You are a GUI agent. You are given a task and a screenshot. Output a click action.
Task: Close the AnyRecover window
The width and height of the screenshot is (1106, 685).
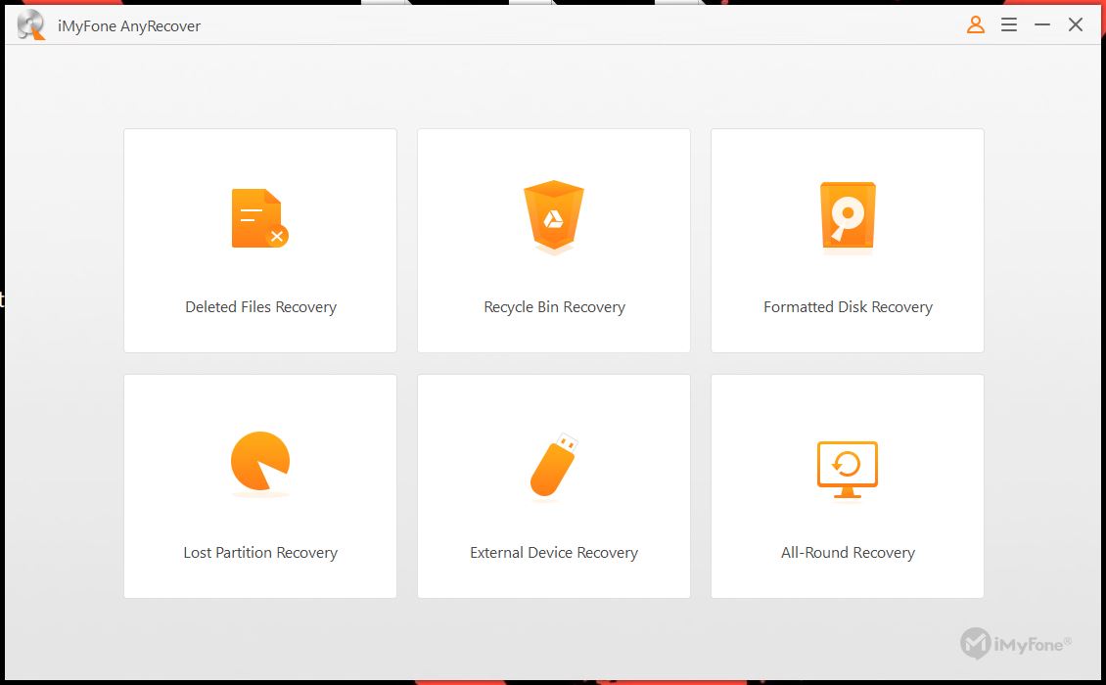pos(1075,24)
